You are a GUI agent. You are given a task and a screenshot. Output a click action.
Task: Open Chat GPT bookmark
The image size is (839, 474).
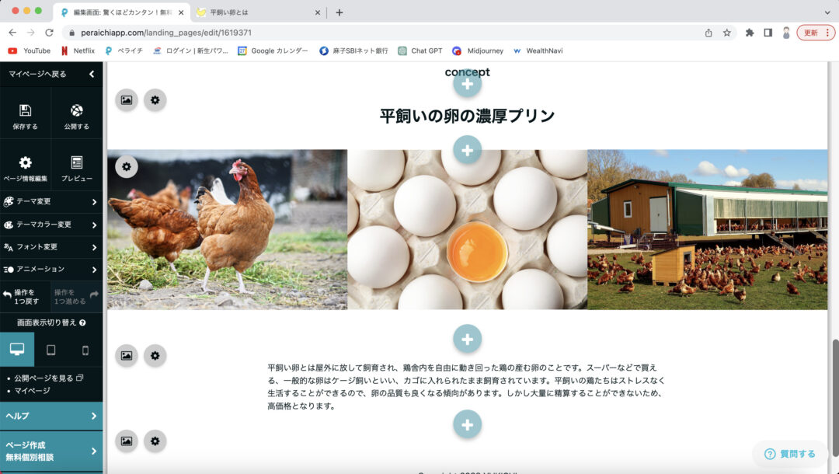pyautogui.click(x=420, y=51)
